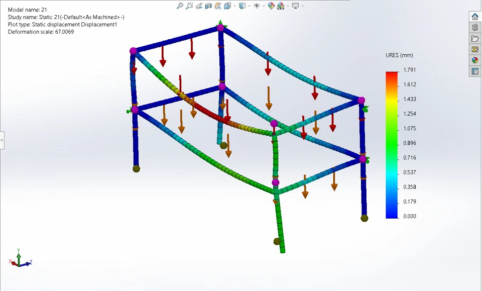482x291 pixels.
Task: Click the legend value 0.358
Action: click(x=410, y=187)
